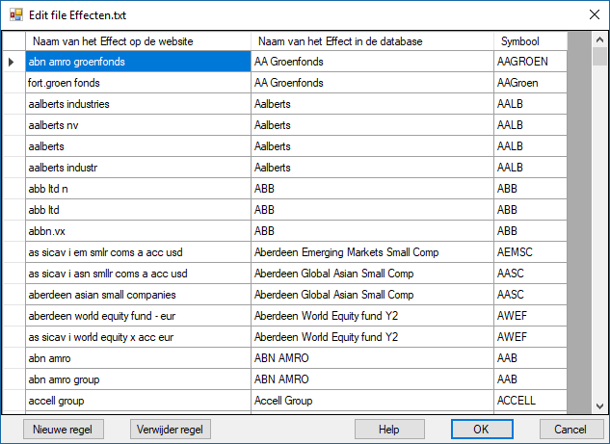610x444 pixels.
Task: Select the 'Aberdeen World Equity fund Y2' cell for aberdeen world equity fund - eur
Action: coord(372,316)
